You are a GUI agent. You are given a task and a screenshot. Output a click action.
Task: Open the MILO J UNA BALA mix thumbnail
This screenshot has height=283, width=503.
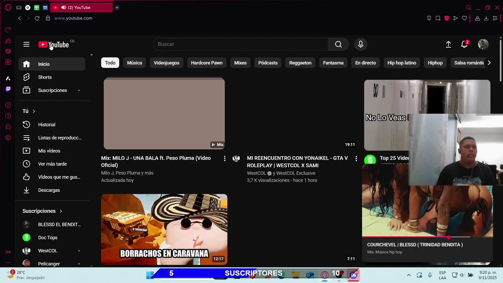tap(164, 114)
